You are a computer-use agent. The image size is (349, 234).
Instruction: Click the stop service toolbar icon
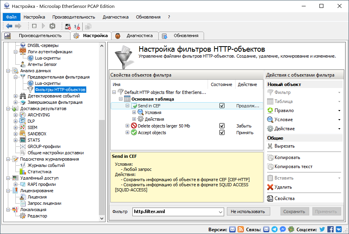click(x=34, y=25)
